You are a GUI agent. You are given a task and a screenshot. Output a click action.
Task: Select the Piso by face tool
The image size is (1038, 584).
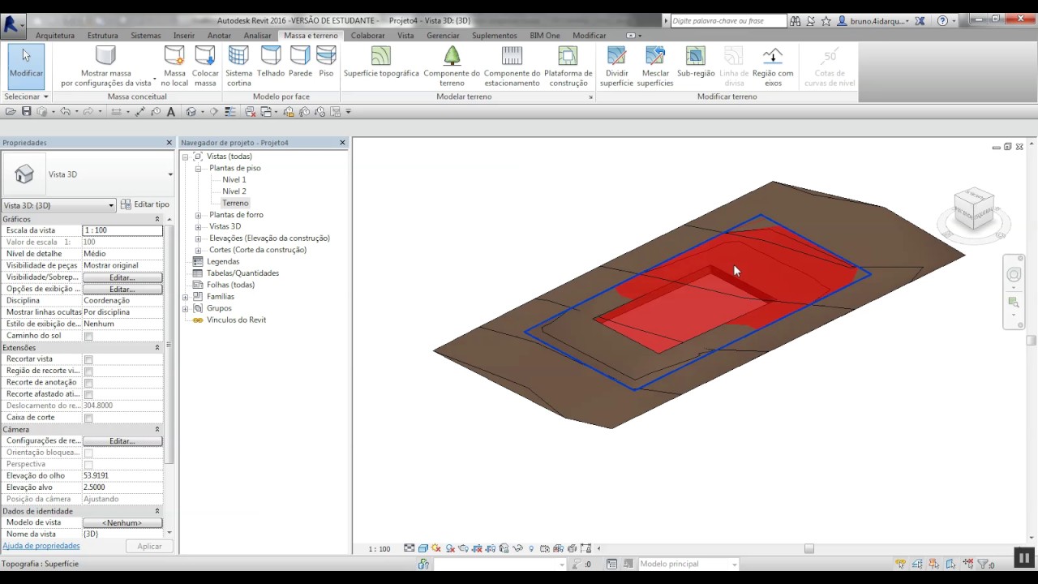click(326, 62)
